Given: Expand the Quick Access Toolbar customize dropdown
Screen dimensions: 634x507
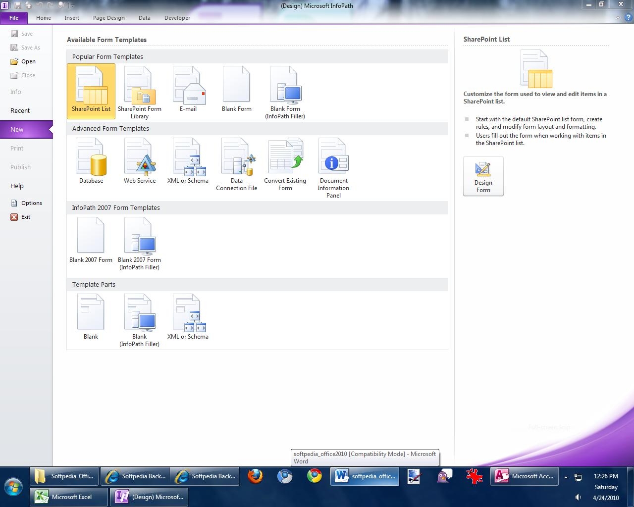Looking at the screenshot, I should [73, 5].
